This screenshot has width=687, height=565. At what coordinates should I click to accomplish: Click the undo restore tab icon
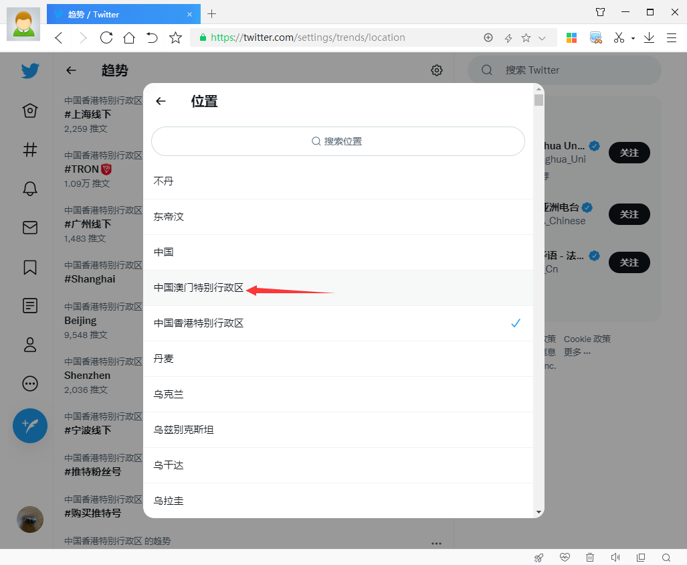click(x=152, y=37)
